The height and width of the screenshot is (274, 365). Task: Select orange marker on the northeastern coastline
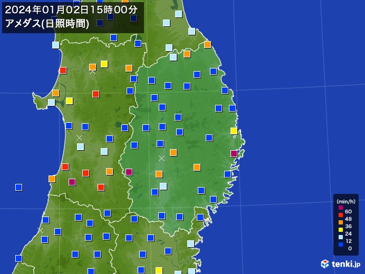[207, 44]
